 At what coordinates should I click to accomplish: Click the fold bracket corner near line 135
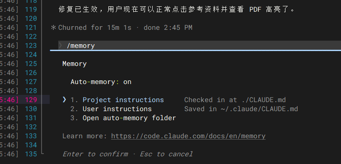(x=42, y=153)
